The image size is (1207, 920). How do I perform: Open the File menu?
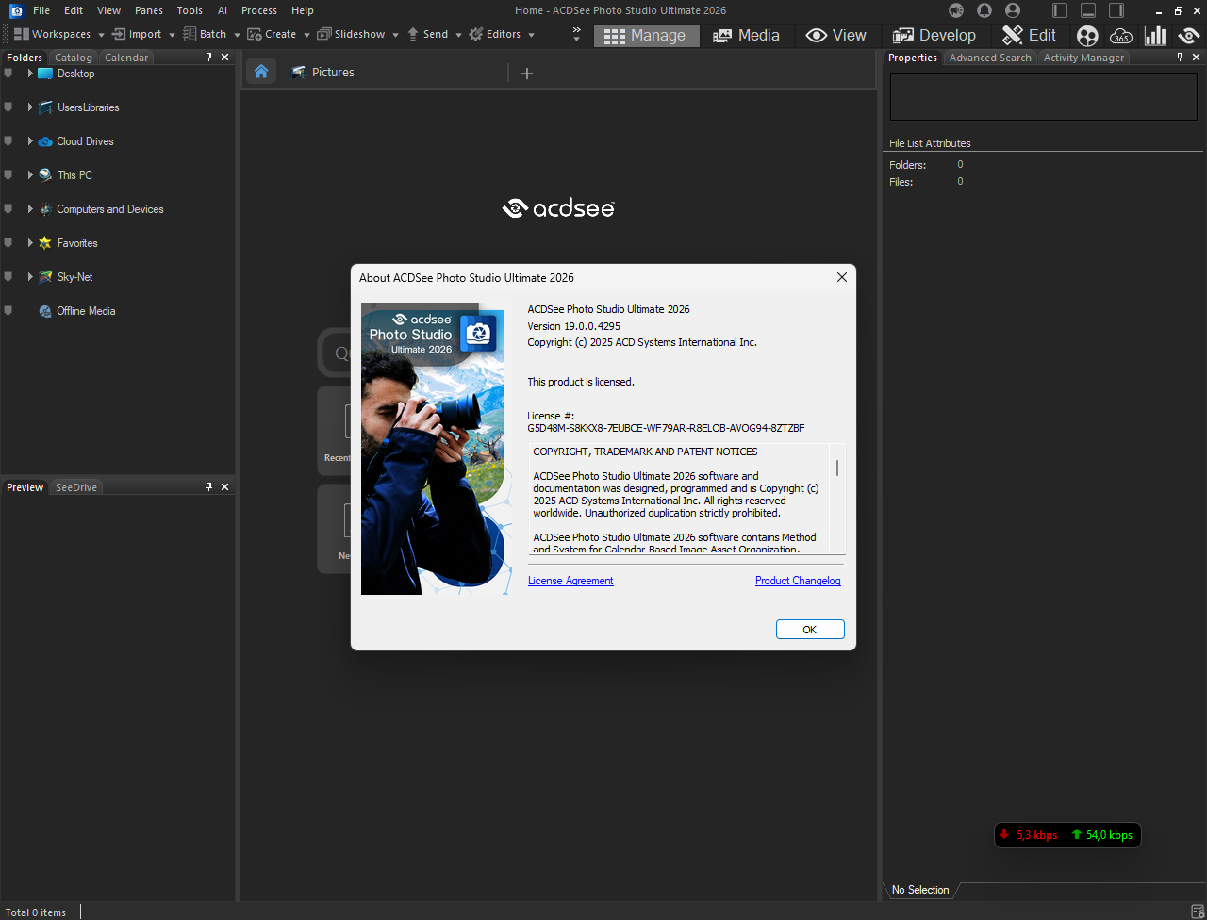point(41,10)
